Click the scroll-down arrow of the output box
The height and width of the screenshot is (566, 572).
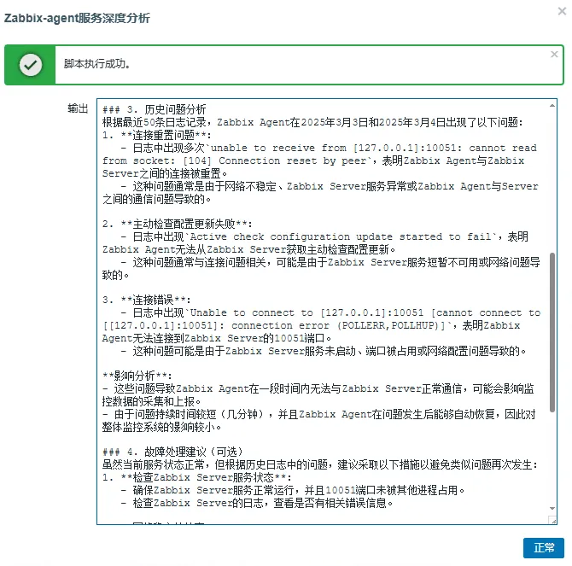552,508
